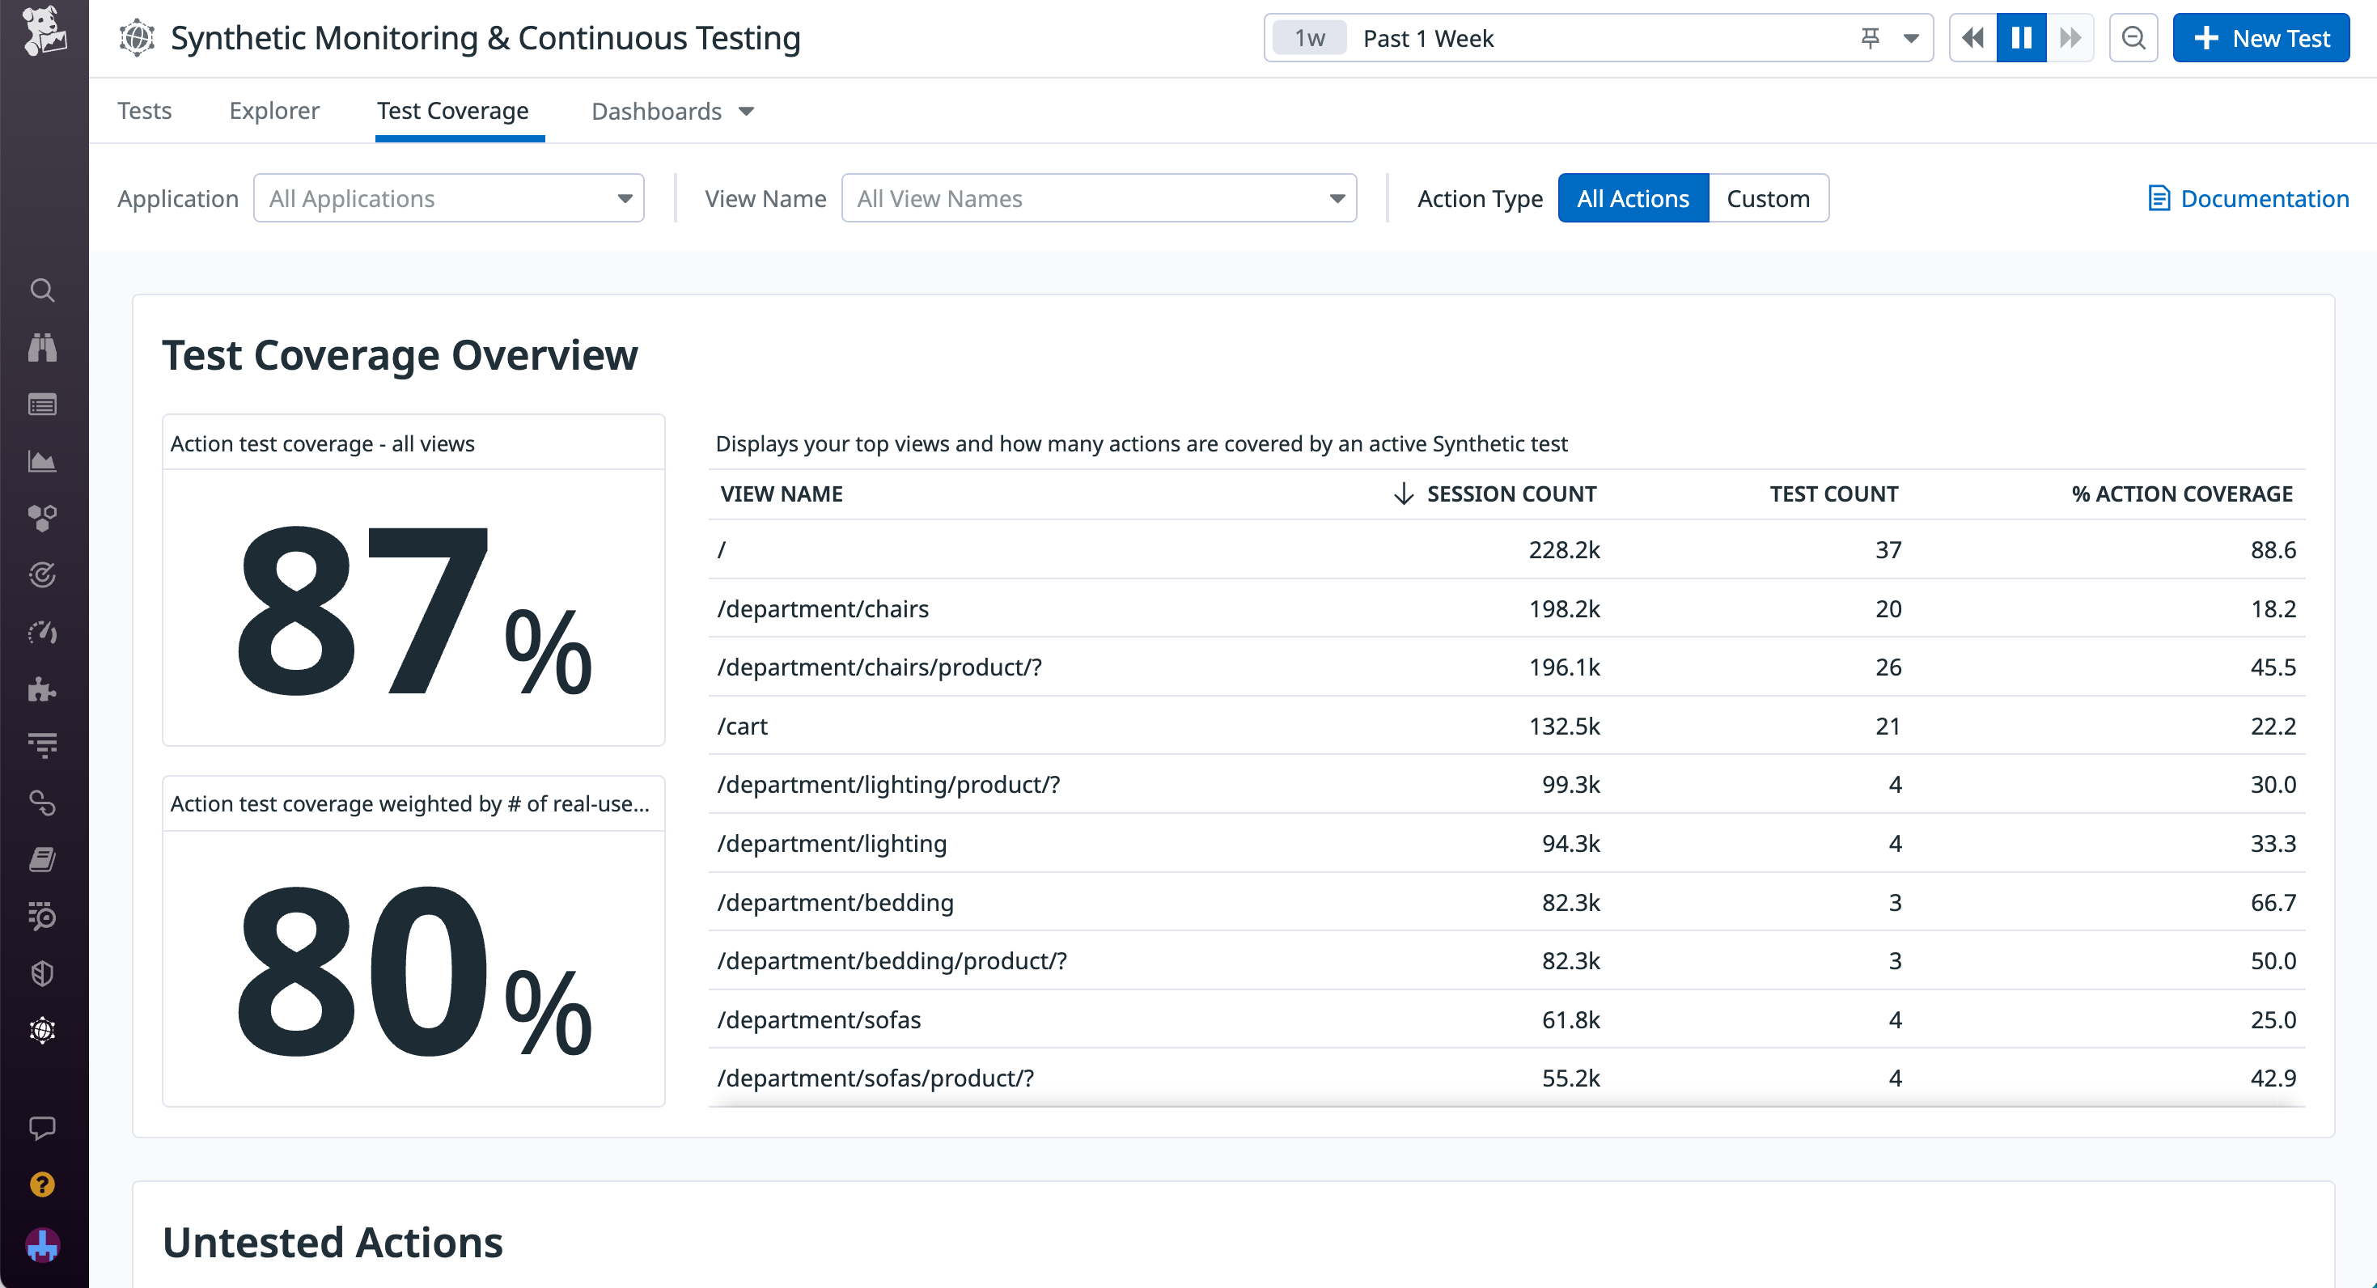Open the Documentation link
The image size is (2377, 1288).
point(2248,197)
